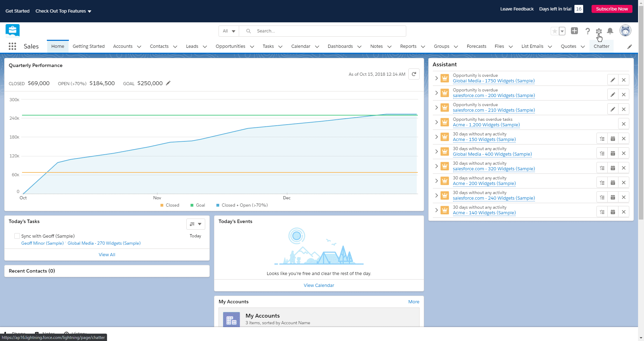Switch to the Chatter tab

601,46
